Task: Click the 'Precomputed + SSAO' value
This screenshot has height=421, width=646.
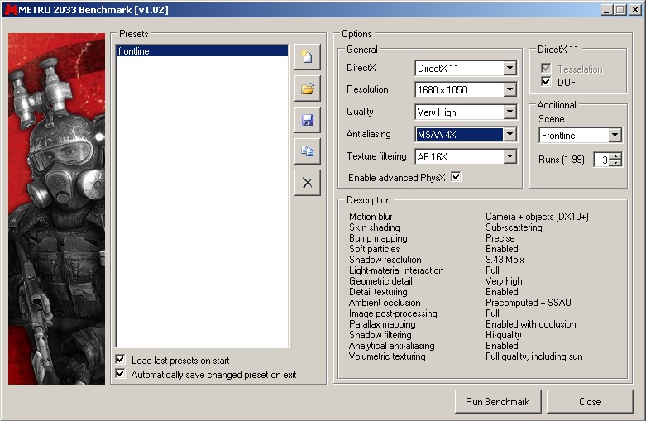Action: (529, 303)
